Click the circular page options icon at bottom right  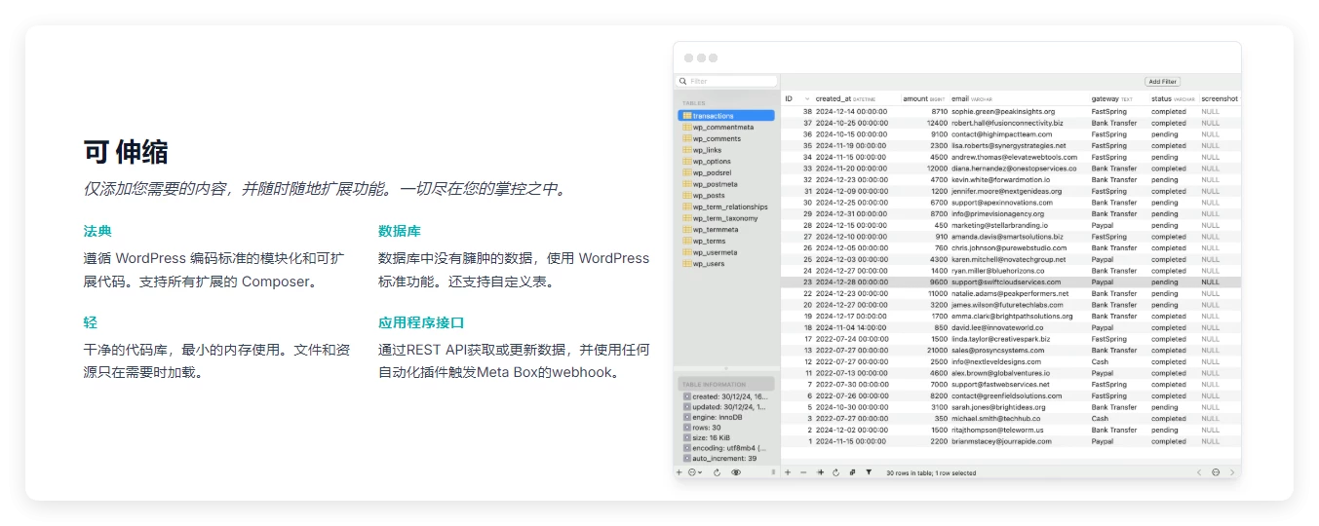tap(1216, 472)
